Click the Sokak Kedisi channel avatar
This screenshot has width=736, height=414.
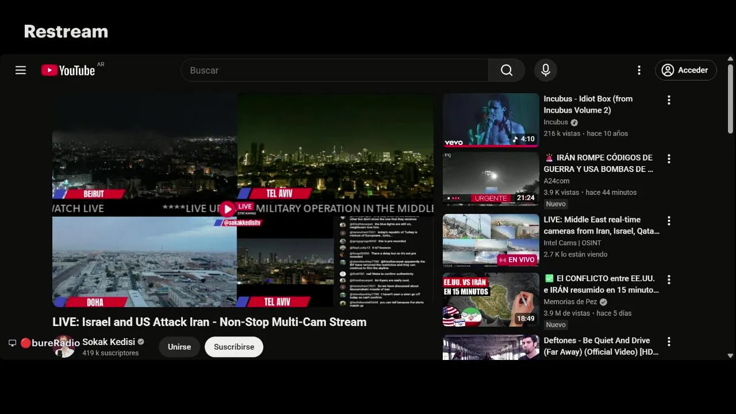pos(64,347)
